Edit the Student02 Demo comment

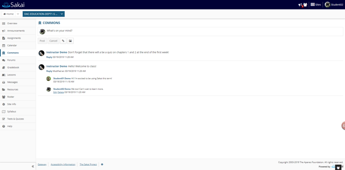[x=55, y=92]
